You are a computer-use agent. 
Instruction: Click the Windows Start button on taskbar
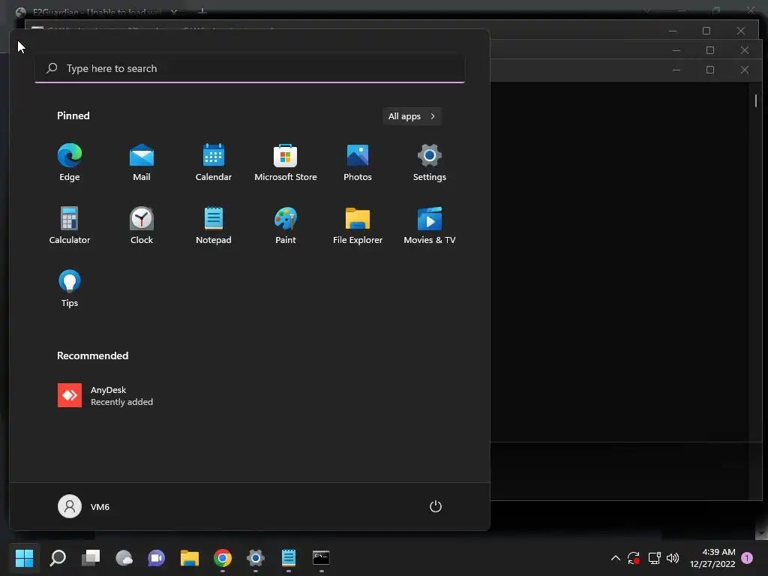[x=24, y=558]
